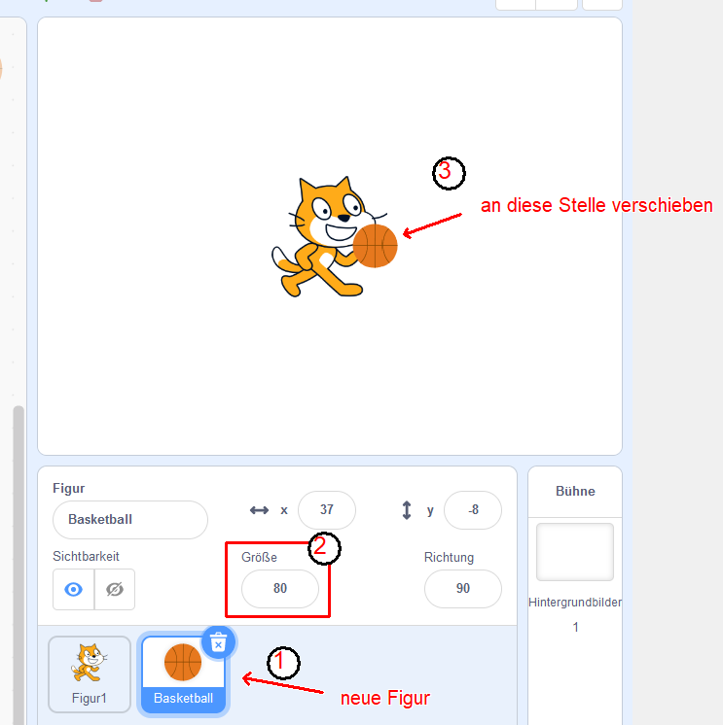Viewport: 723px width, 725px height.
Task: Click the Hintergrundbilder label
Action: click(575, 603)
